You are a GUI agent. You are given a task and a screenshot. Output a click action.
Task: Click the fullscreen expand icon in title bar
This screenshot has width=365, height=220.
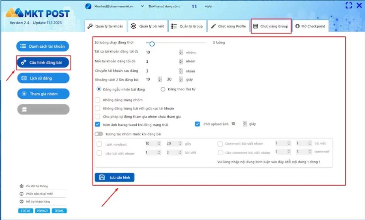pyautogui.click(x=348, y=6)
